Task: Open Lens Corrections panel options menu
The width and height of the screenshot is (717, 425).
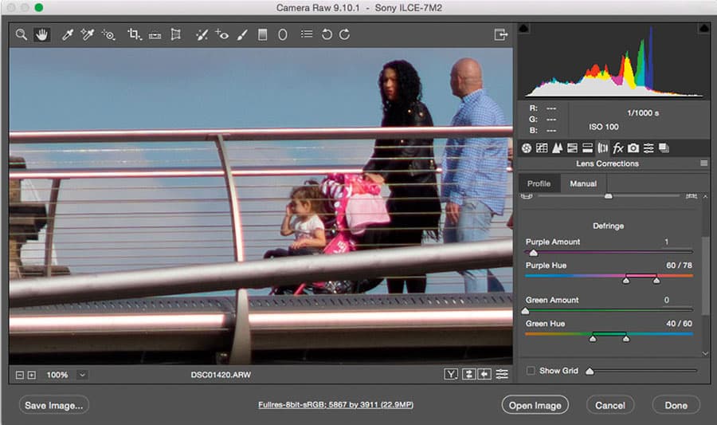Action: pyautogui.click(x=703, y=163)
